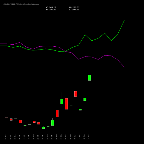The image size is (144, 144).
Task: Click the "09 Feb" date label
Action: [x=20, y=137]
